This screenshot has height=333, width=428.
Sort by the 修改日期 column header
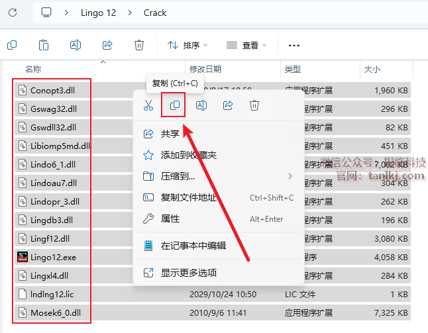[x=205, y=70]
